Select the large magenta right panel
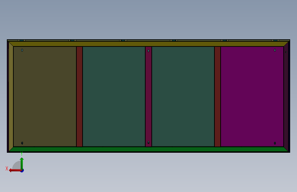Viewport: 297px width, 192px height. point(252,96)
